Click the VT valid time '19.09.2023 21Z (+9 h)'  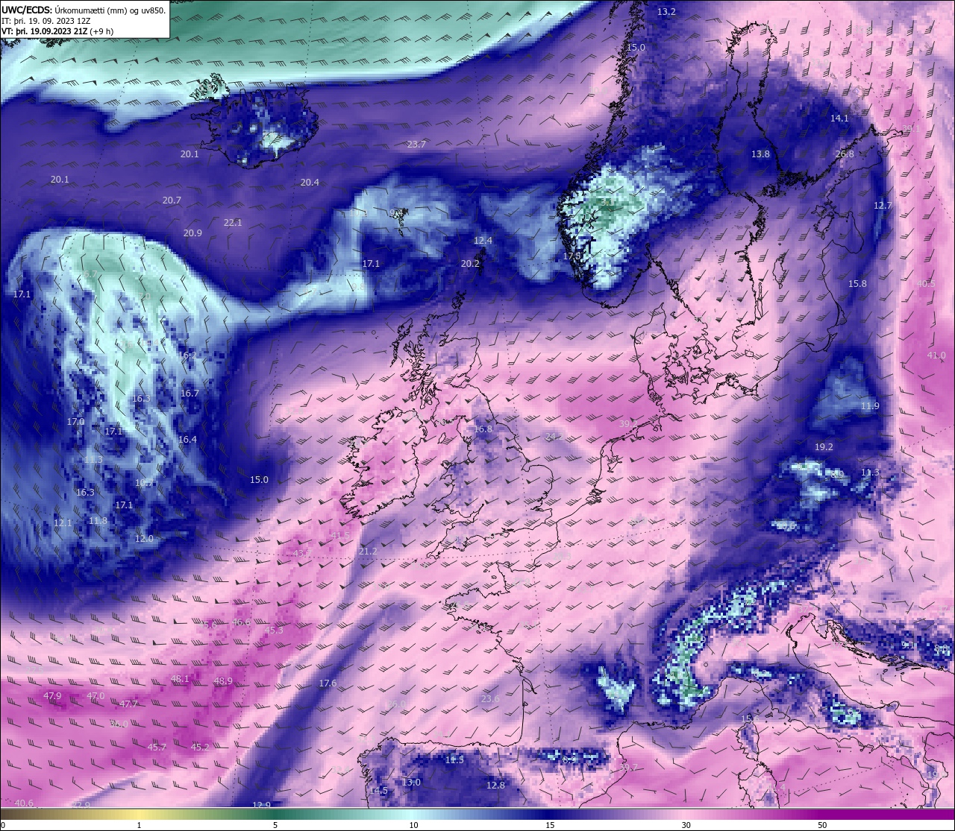click(x=58, y=31)
